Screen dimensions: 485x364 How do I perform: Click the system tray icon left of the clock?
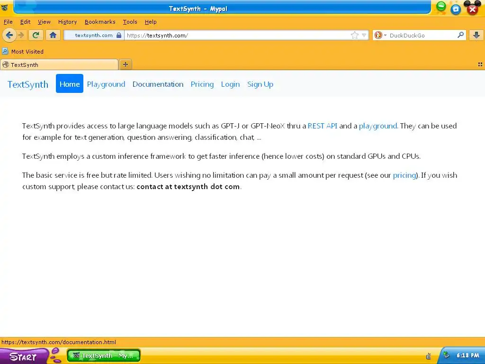(428, 356)
